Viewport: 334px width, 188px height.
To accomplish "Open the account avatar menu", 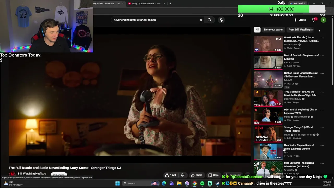I will 323,20.
